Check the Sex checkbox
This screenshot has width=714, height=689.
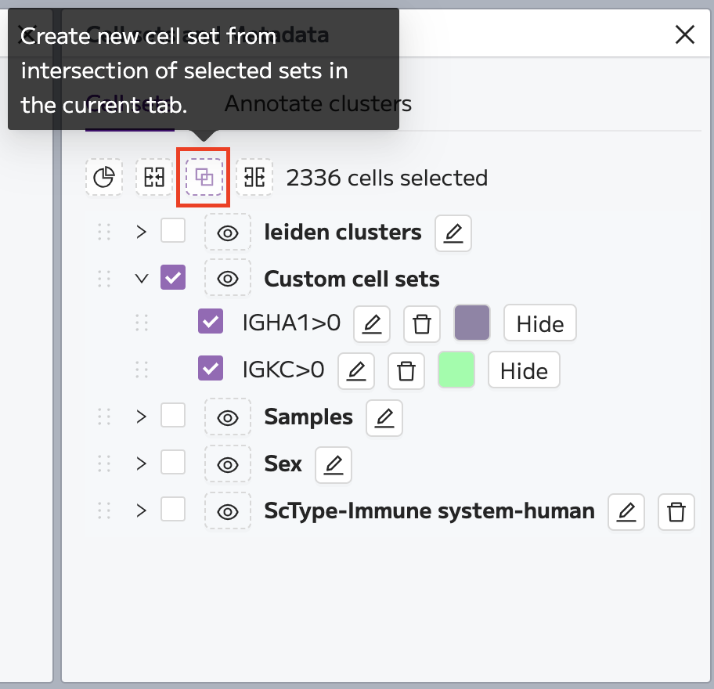(173, 462)
